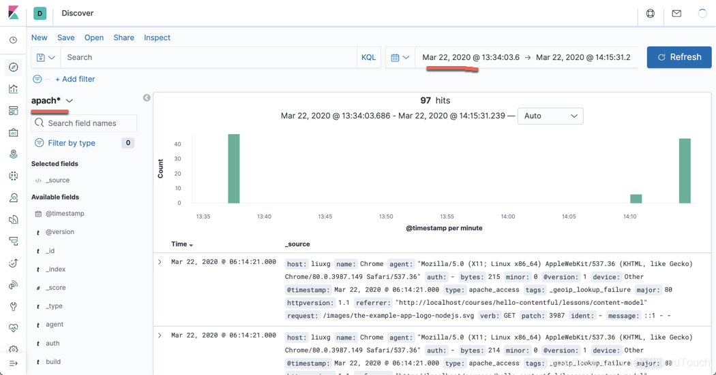Screen dimensions: 716x375
Task: Select the @timestamp field
Action: tap(65, 213)
